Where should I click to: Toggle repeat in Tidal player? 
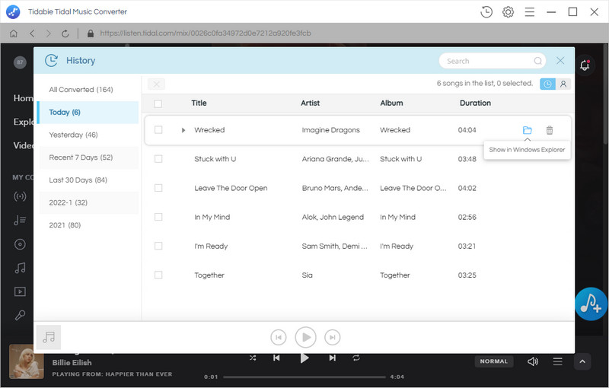[356, 358]
